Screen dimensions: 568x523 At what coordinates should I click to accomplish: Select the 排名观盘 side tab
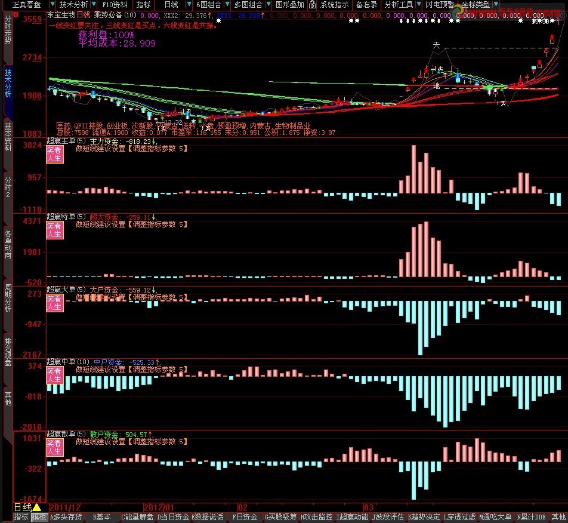[x=8, y=352]
